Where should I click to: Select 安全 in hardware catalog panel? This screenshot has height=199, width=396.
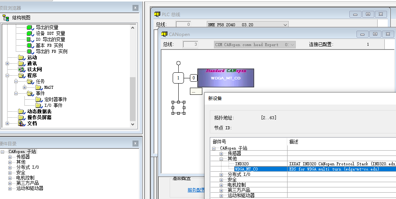(21, 173)
